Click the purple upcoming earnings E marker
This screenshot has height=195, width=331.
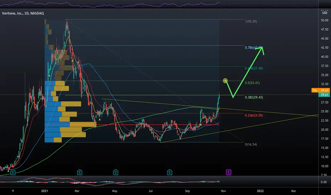click(x=228, y=172)
